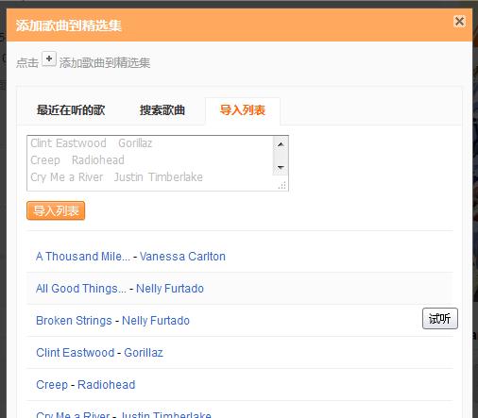Open Nelly Furtado link beside All Good Things
This screenshot has width=478, height=418.
[170, 289]
